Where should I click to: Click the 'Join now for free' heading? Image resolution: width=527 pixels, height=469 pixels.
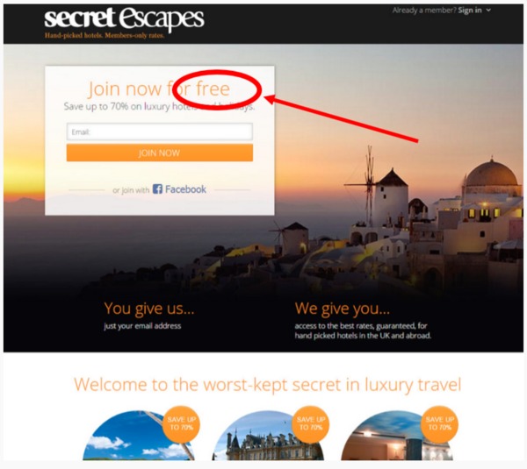159,89
